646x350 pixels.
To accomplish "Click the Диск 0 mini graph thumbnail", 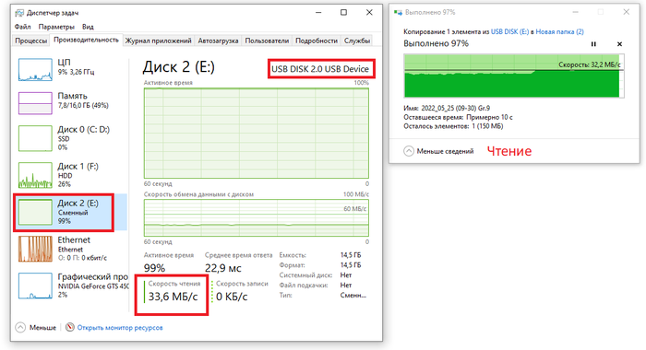I will tap(35, 138).
